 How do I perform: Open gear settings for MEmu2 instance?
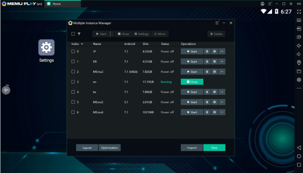[x=215, y=72]
